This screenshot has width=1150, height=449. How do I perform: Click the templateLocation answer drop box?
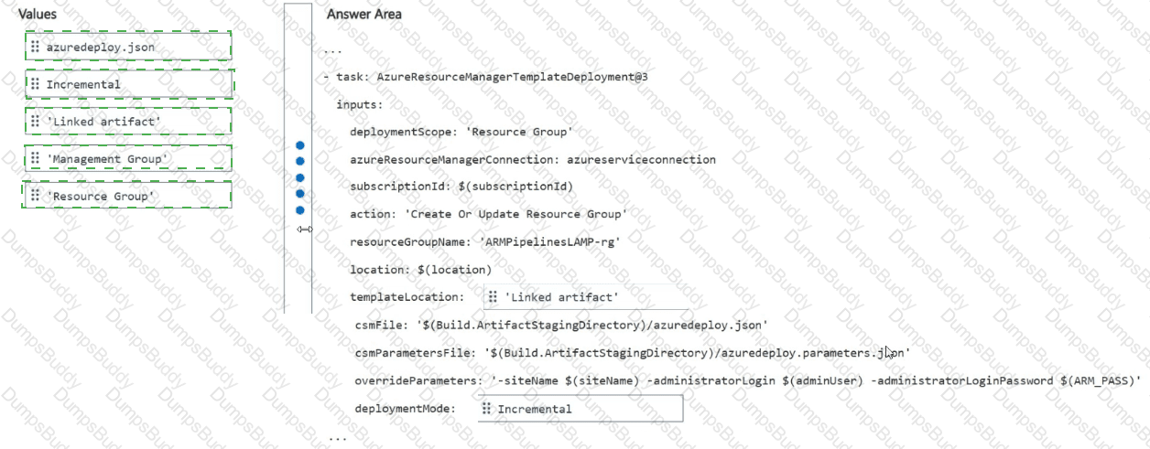pos(586,297)
